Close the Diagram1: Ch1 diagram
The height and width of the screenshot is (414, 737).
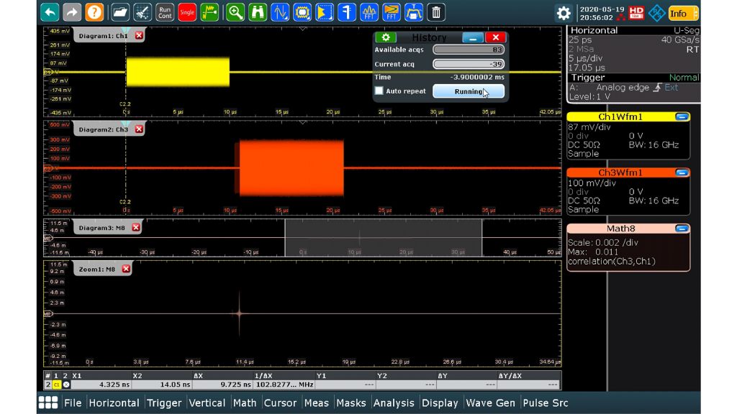(x=139, y=35)
